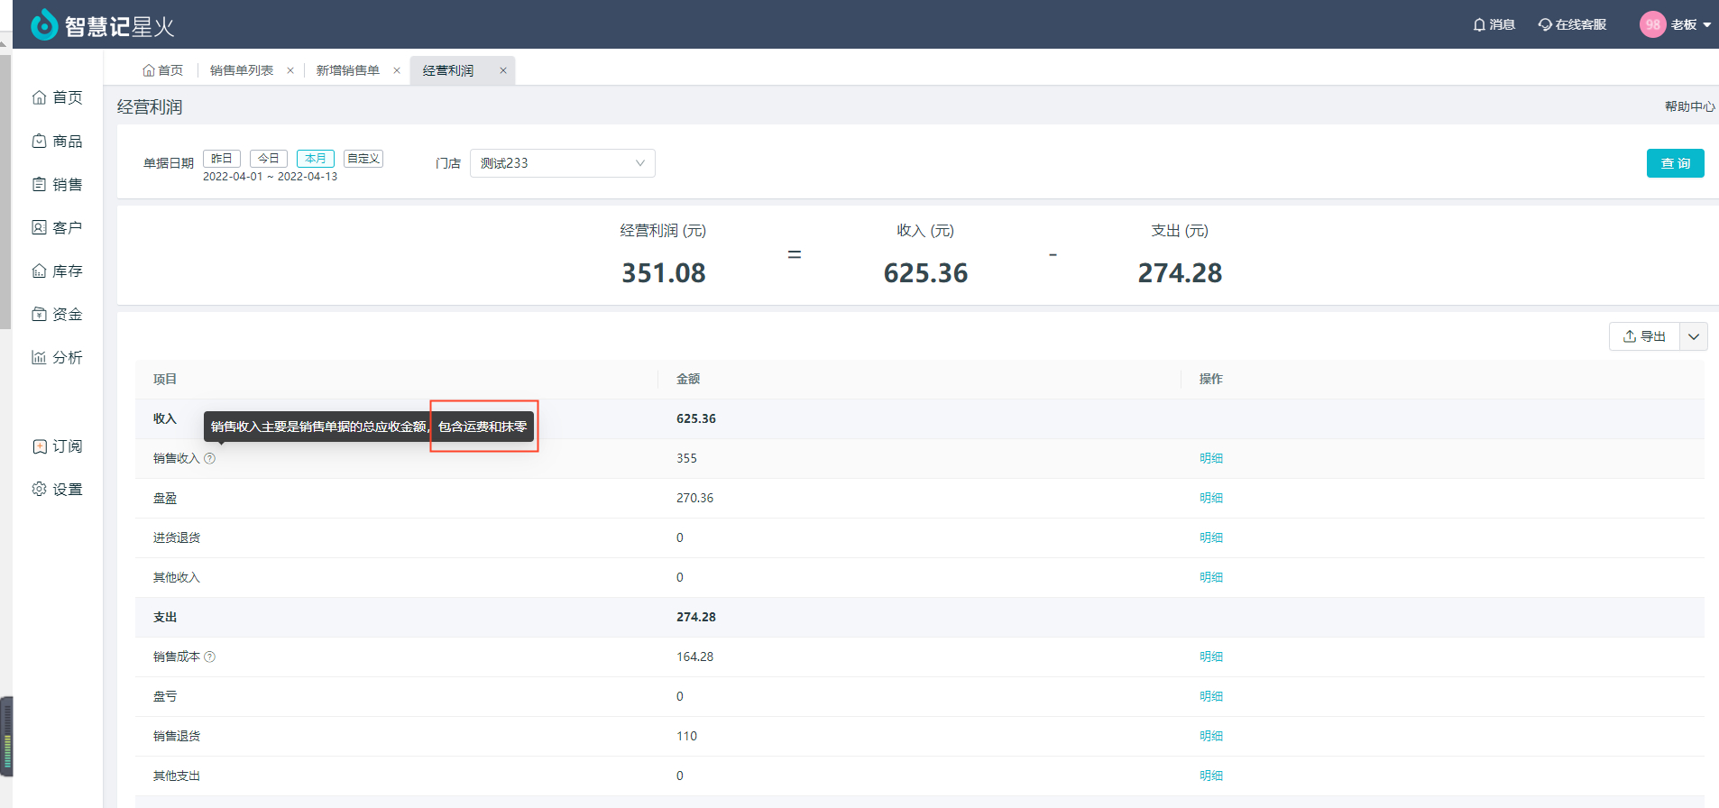The height and width of the screenshot is (808, 1719).
Task: Select 今日 date filter
Action: [x=269, y=159]
